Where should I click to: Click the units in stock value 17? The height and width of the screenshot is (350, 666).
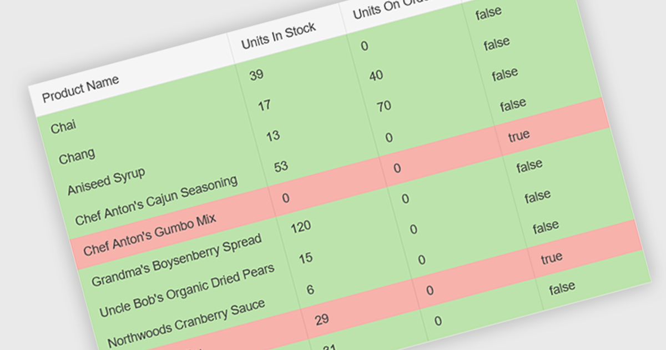pos(265,105)
